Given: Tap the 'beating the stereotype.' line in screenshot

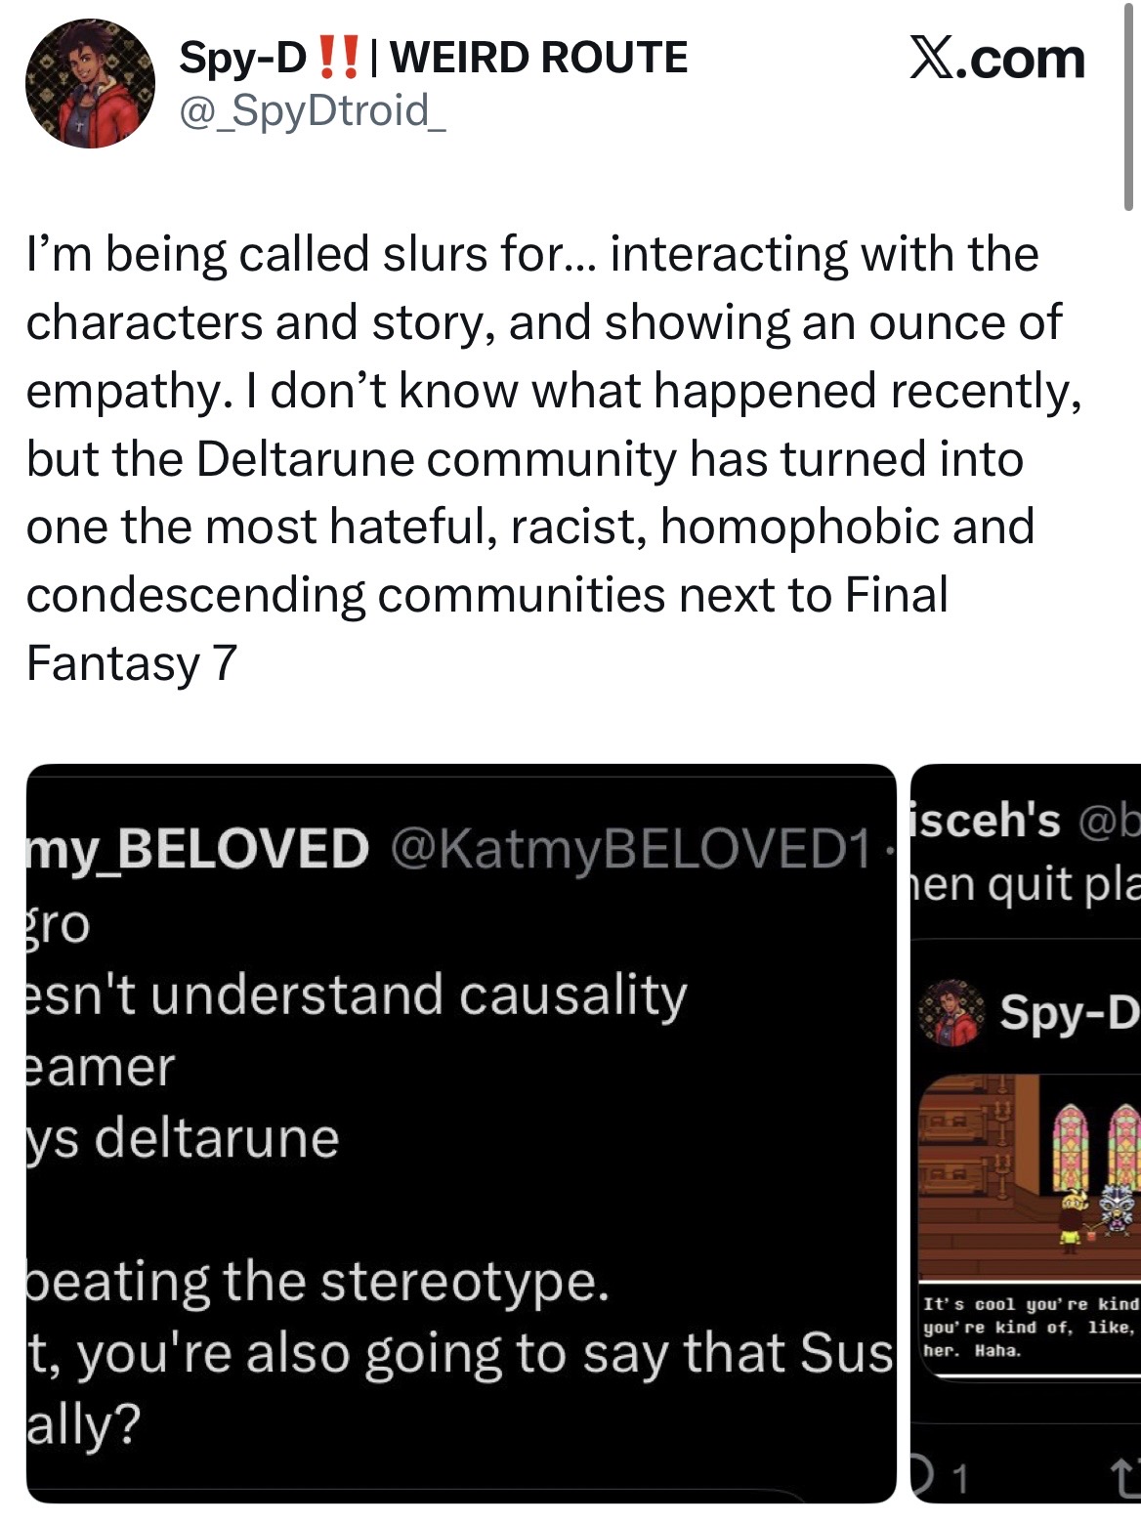Looking at the screenshot, I should click(317, 1281).
